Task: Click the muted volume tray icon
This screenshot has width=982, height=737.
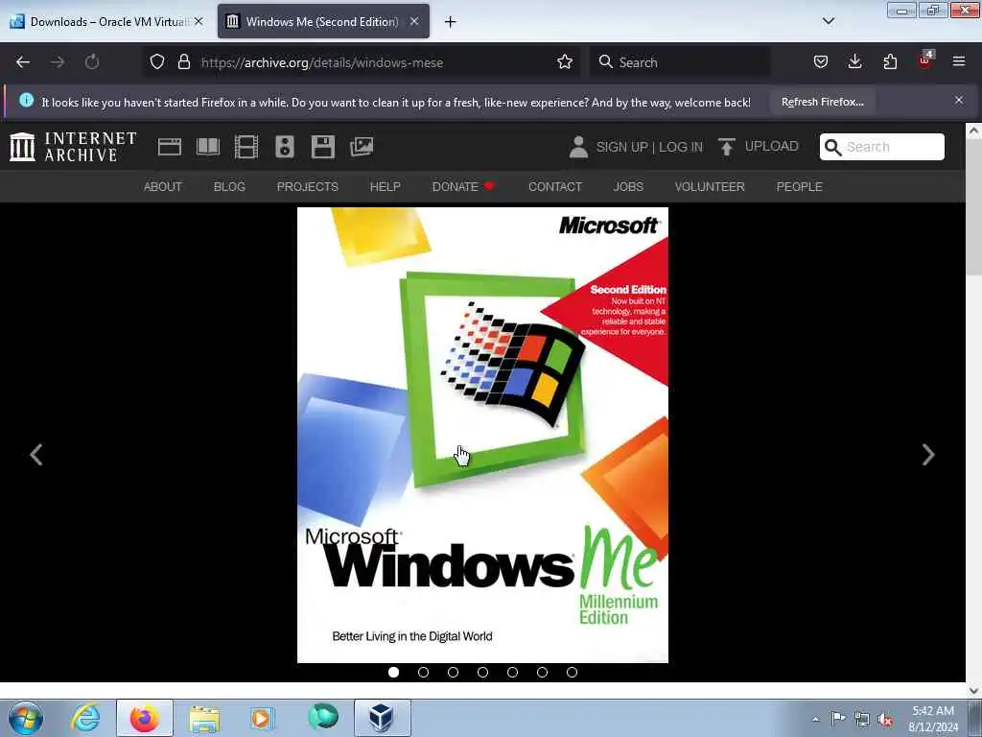Action: click(x=885, y=719)
